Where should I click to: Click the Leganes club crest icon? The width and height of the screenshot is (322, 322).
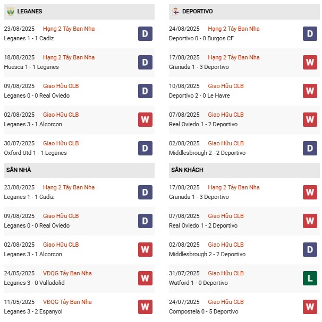10,11
